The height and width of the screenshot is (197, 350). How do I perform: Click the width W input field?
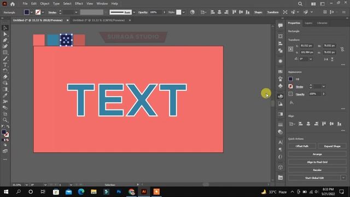click(329, 45)
